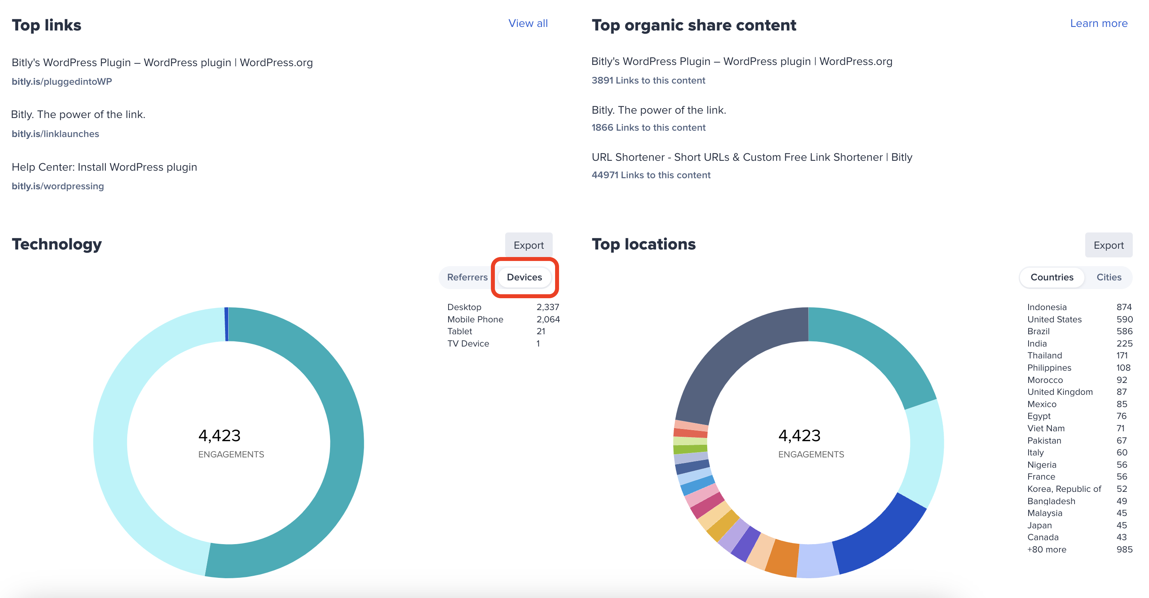
Task: Click the Philippines row in countries list
Action: coord(1078,368)
